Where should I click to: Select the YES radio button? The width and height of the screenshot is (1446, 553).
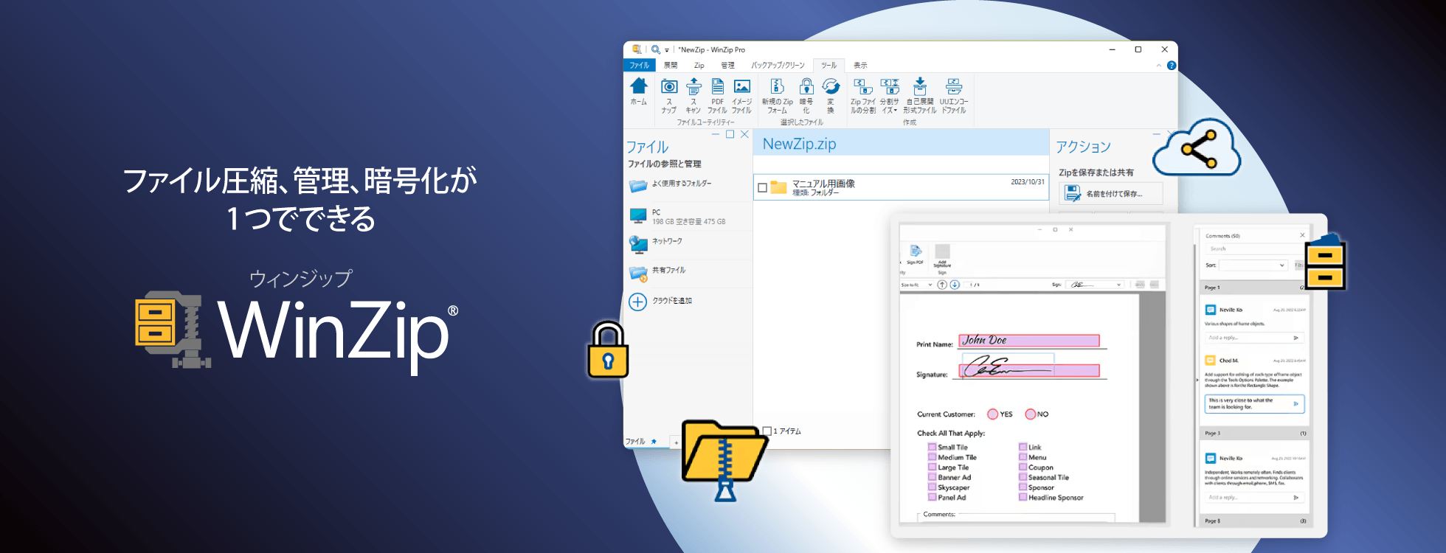[x=992, y=414]
